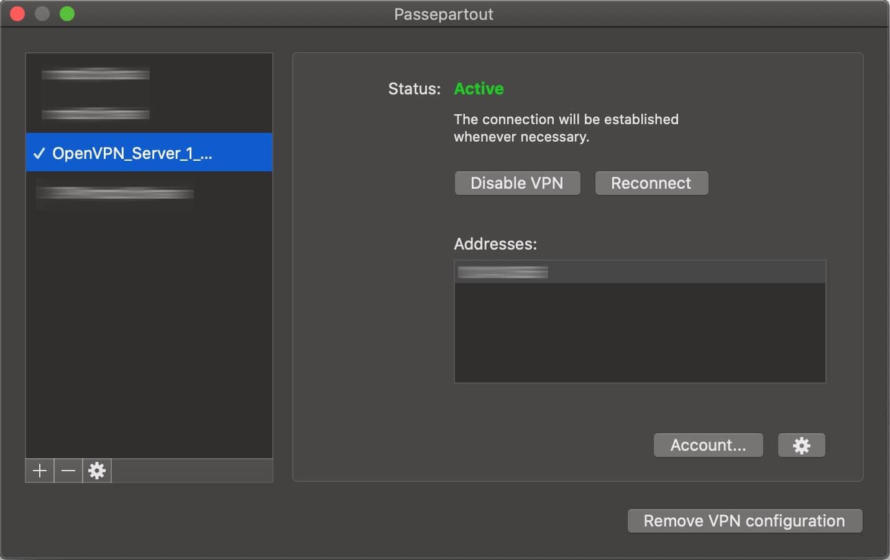
Task: Click the gear icon next to Account
Action: click(x=801, y=445)
